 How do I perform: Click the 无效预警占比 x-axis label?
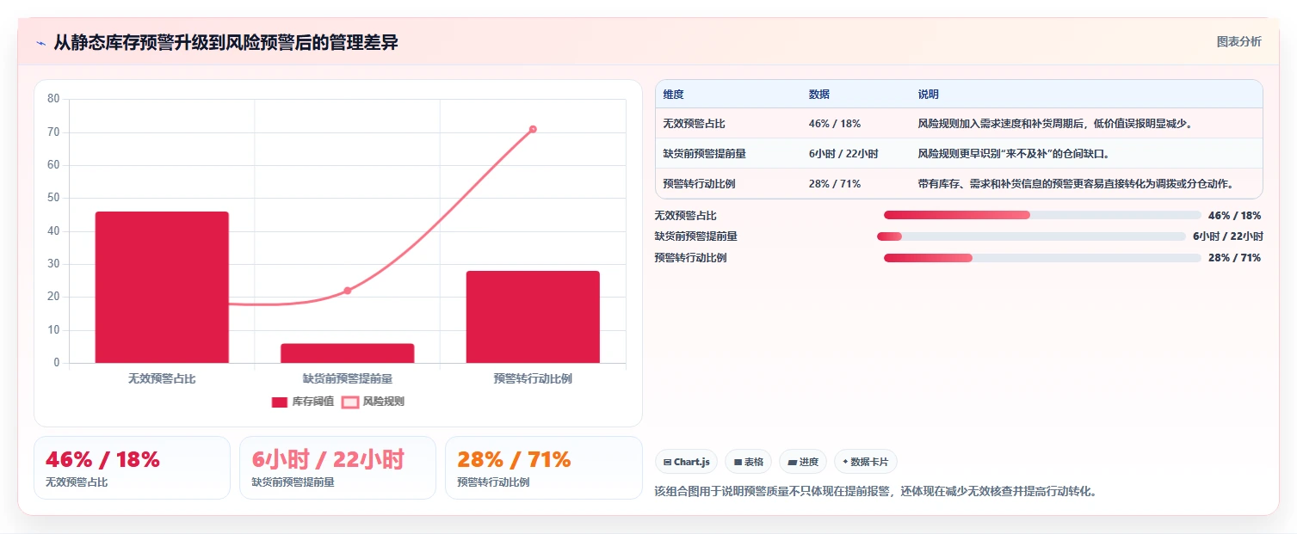tap(162, 378)
